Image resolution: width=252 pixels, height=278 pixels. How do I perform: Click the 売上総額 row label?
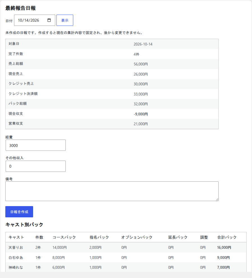pos(16,64)
